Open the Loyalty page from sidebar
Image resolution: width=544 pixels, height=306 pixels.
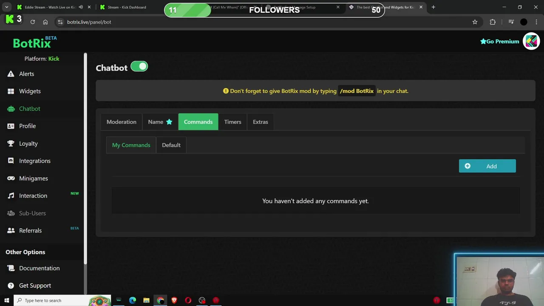click(x=28, y=144)
